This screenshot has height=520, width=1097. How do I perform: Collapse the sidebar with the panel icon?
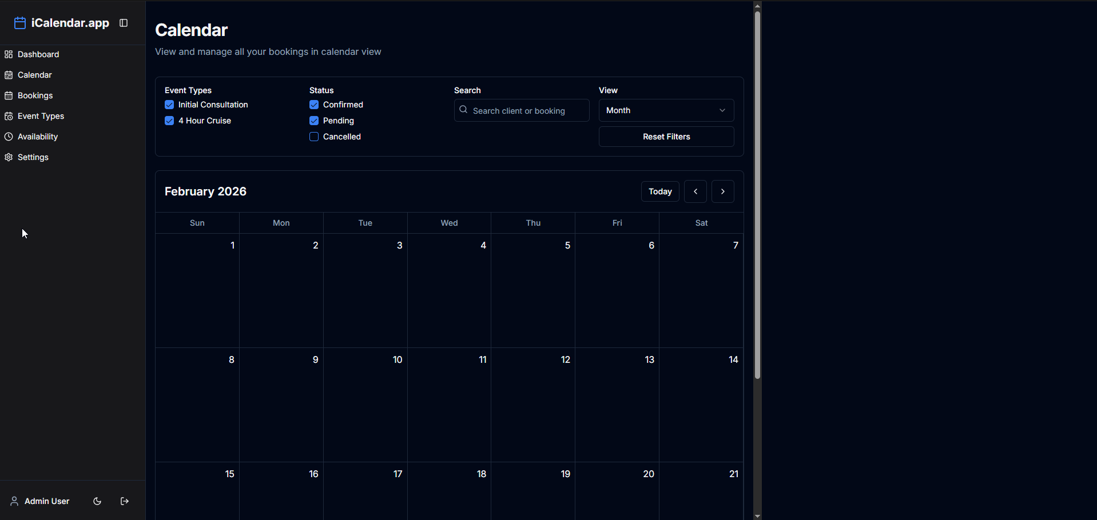coord(124,23)
